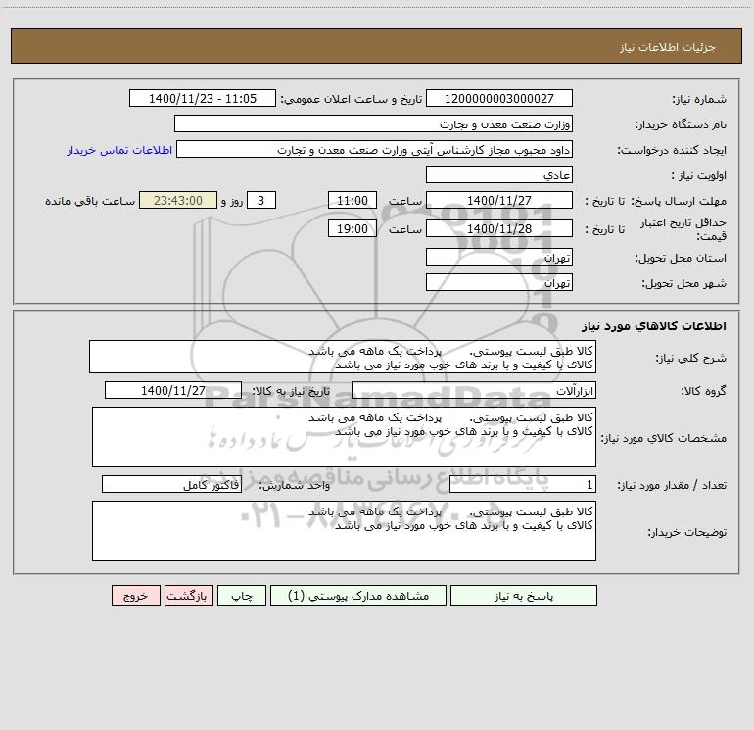Viewport: 754px width, 730px height.
Task: Click the 19:00 time field
Action: [x=352, y=228]
